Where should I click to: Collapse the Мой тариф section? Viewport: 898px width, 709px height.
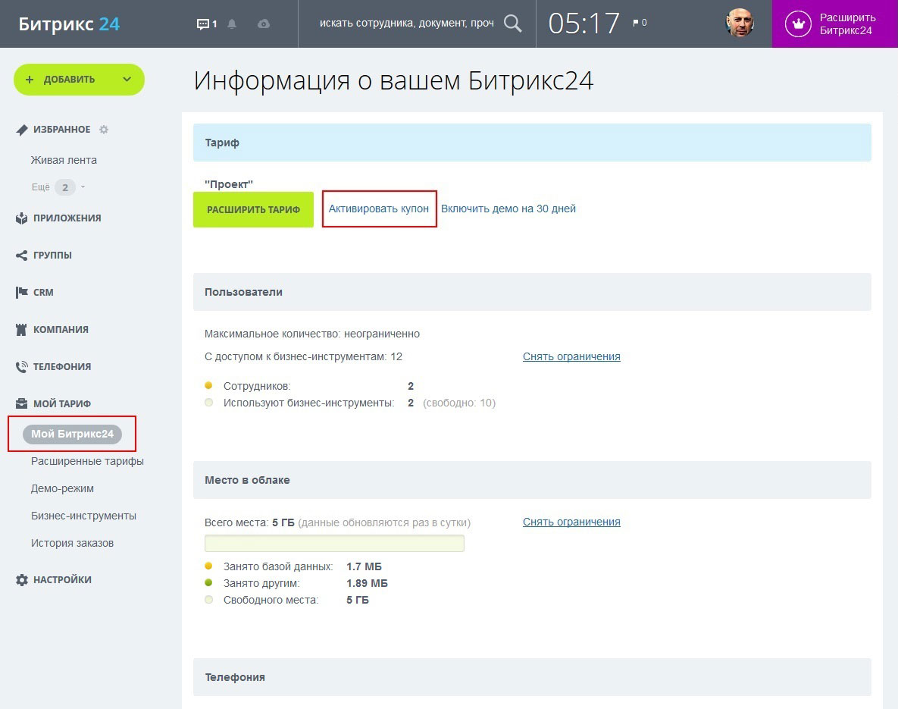[x=62, y=403]
